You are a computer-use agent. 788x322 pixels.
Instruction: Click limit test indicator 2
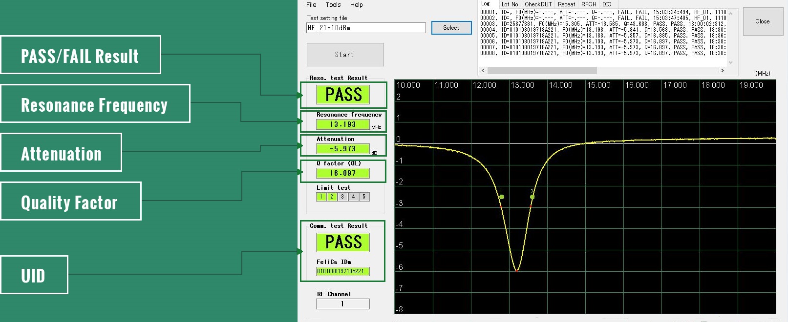[332, 197]
